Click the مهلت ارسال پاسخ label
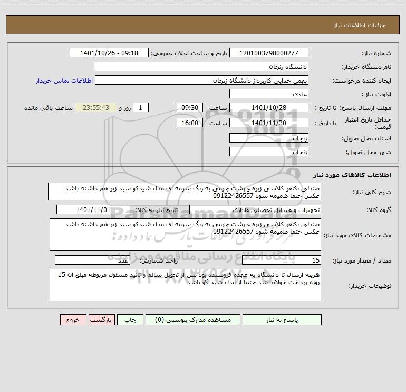This screenshot has height=392, width=406. pyautogui.click(x=365, y=108)
